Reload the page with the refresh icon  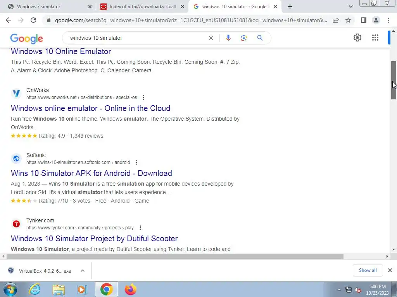click(x=33, y=20)
